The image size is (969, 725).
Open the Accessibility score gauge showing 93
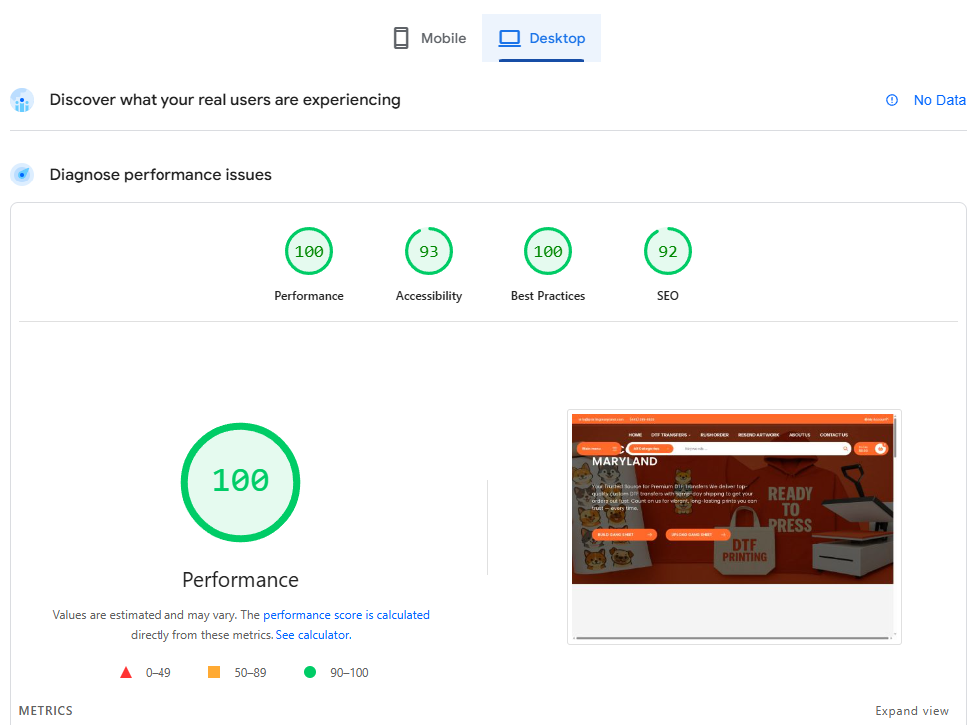click(429, 252)
